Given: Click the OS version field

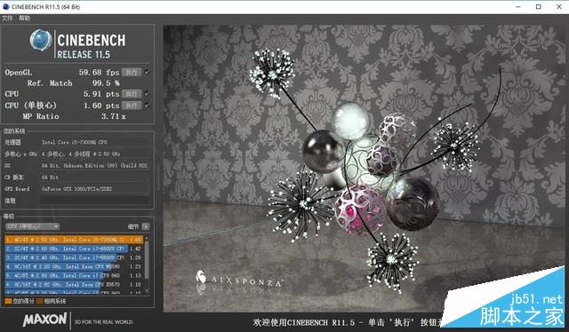Looking at the screenshot, I should 95,166.
